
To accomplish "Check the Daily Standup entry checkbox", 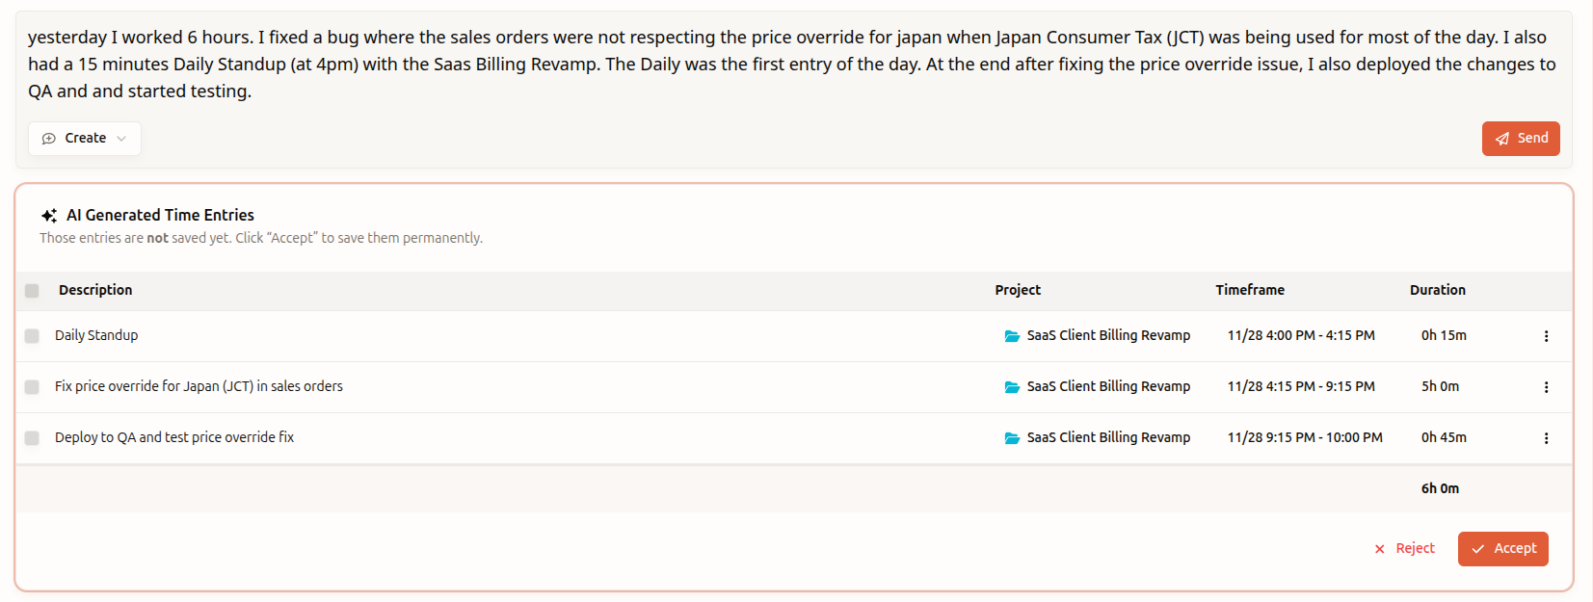I will tap(32, 336).
